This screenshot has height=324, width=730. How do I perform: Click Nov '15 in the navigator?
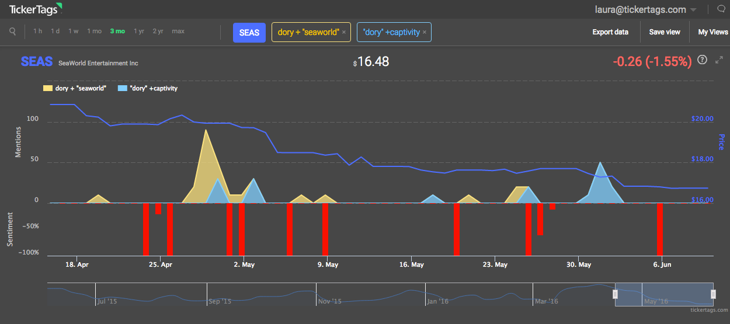coord(329,301)
